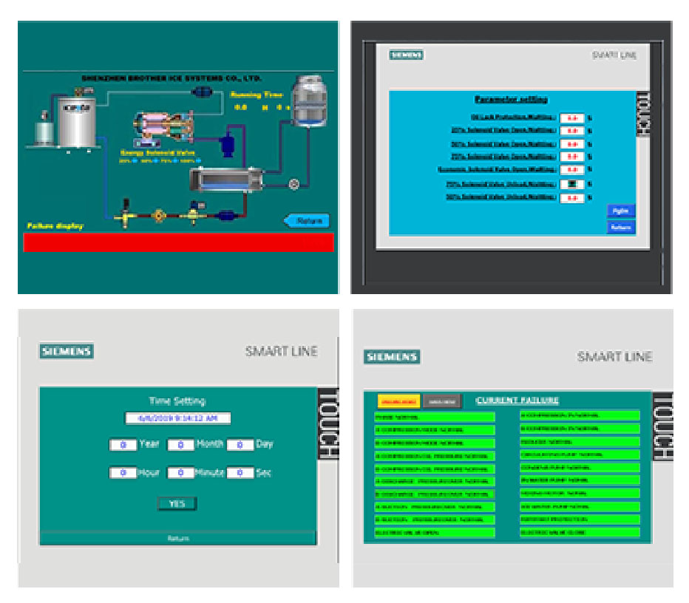Select the Hour input field
The width and height of the screenshot is (689, 603).
coord(123,473)
